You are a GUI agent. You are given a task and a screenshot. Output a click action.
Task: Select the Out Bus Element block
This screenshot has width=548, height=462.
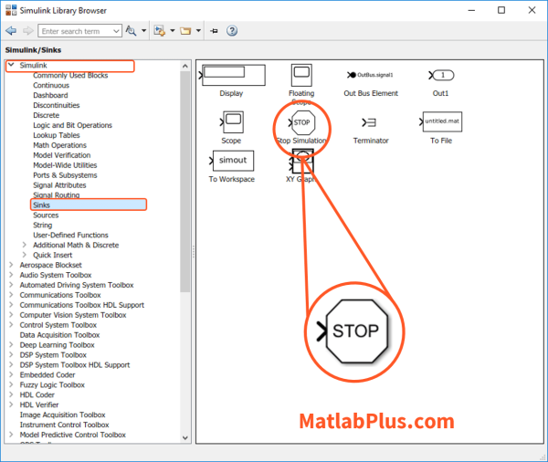(x=370, y=75)
